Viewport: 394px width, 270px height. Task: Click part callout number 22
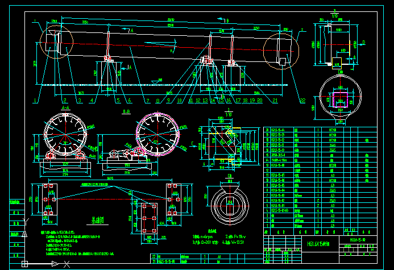pyautogui.click(x=302, y=101)
